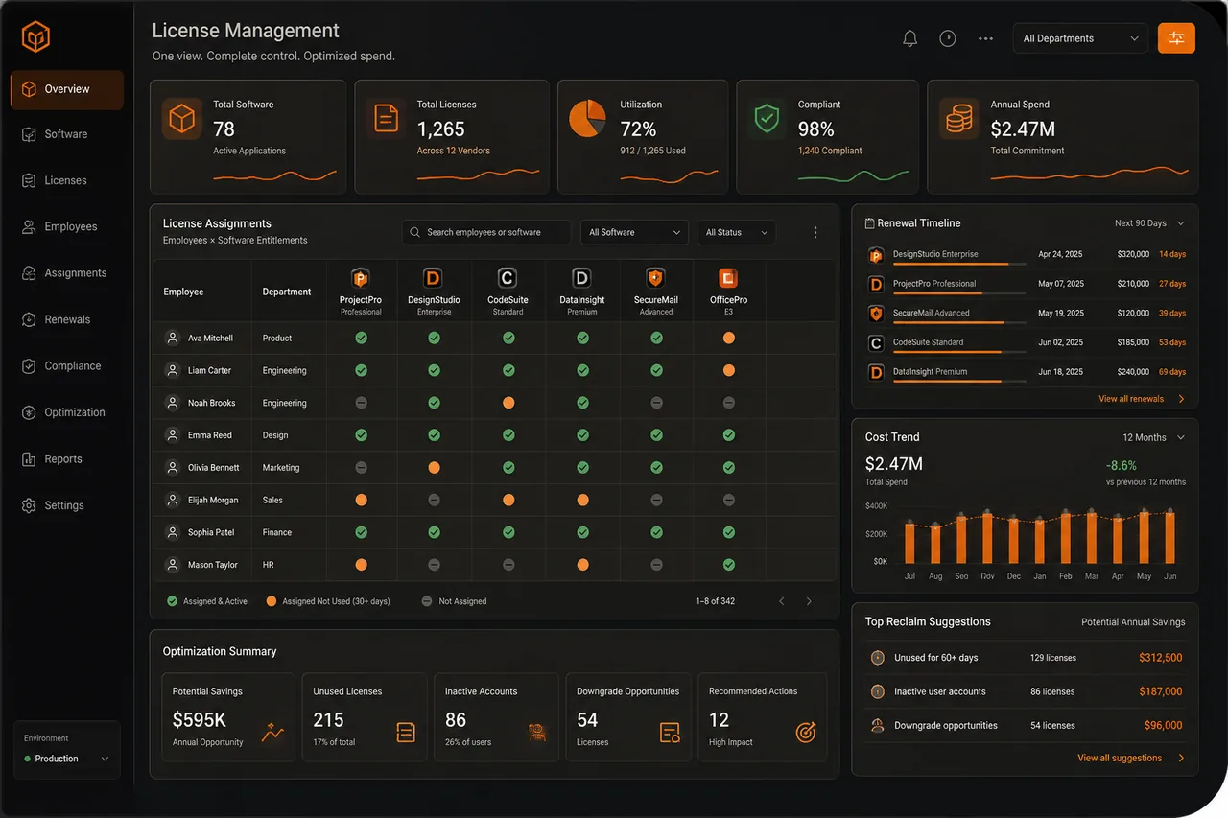Viewport: 1228px width, 818px height.
Task: Click View all suggestions link
Action: (1130, 758)
